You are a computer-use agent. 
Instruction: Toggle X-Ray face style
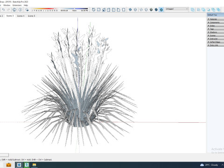click(130, 10)
